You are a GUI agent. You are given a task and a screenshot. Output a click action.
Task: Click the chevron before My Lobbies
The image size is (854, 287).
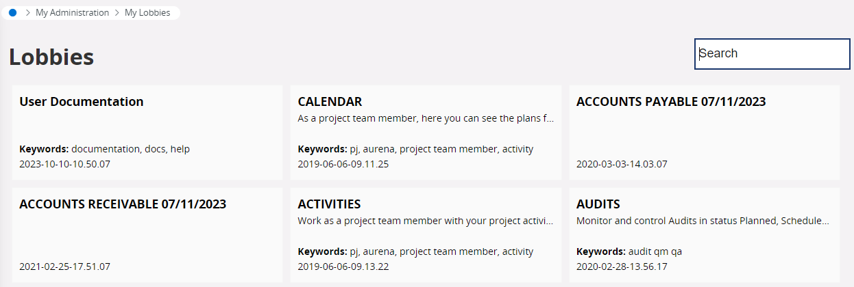[117, 13]
